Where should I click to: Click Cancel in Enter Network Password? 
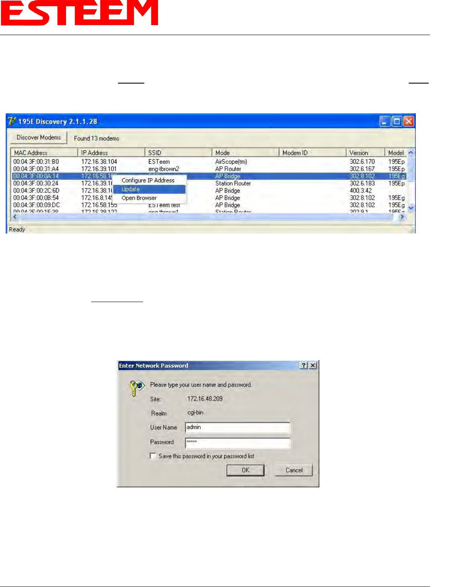294,470
